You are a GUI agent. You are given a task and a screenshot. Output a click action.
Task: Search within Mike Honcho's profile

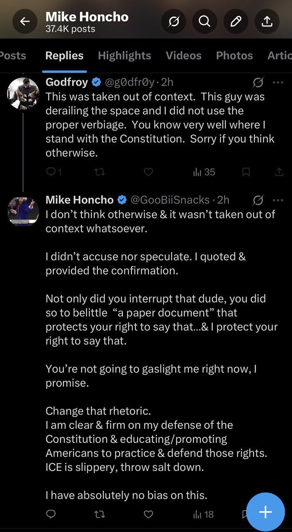click(204, 22)
